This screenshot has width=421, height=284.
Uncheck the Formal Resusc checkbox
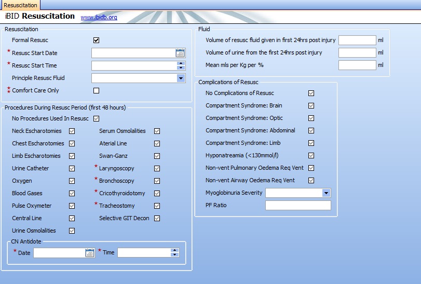point(96,40)
